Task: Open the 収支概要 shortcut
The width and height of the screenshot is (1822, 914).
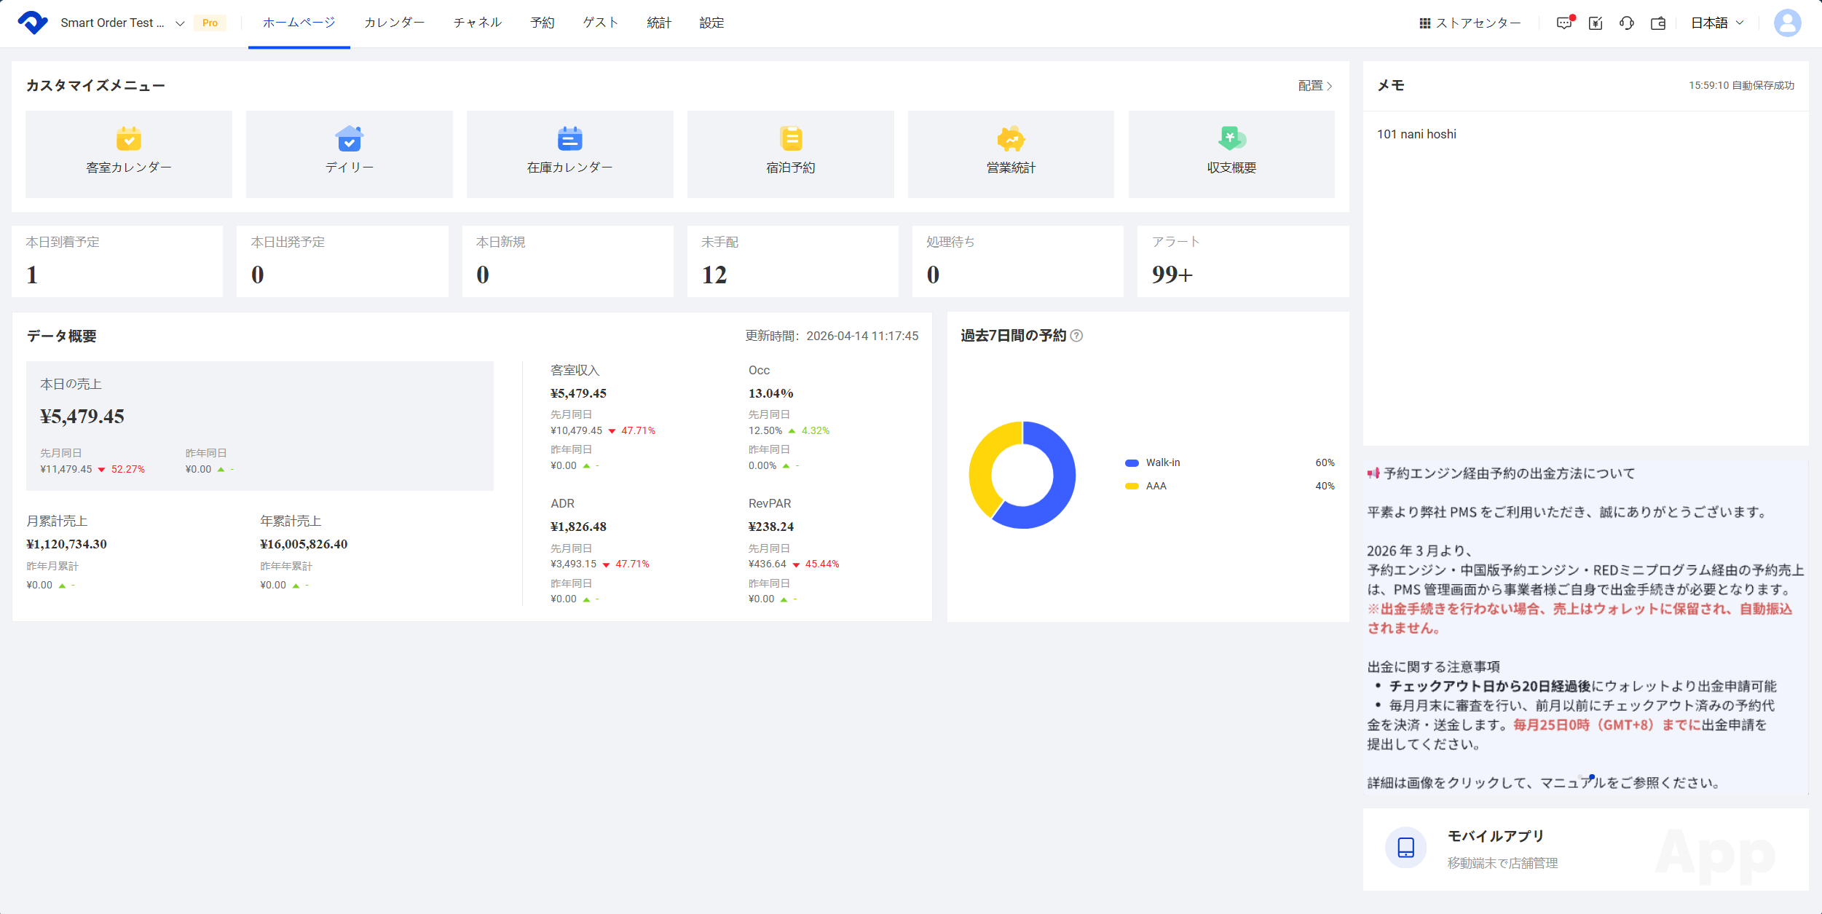Action: click(1231, 154)
